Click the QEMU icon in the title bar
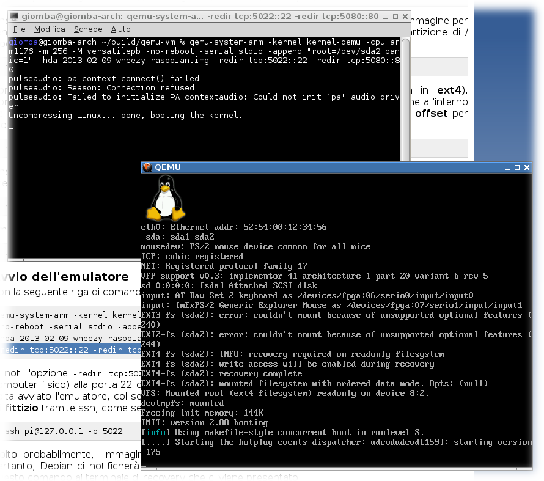Screen dimensions: 544x481 pos(147,167)
